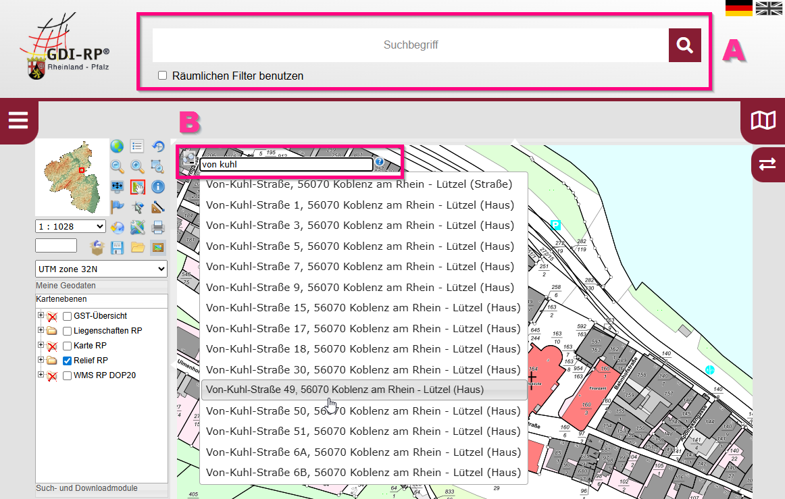The width and height of the screenshot is (785, 499).
Task: Click the Suchbegriff search input field
Action: (410, 45)
